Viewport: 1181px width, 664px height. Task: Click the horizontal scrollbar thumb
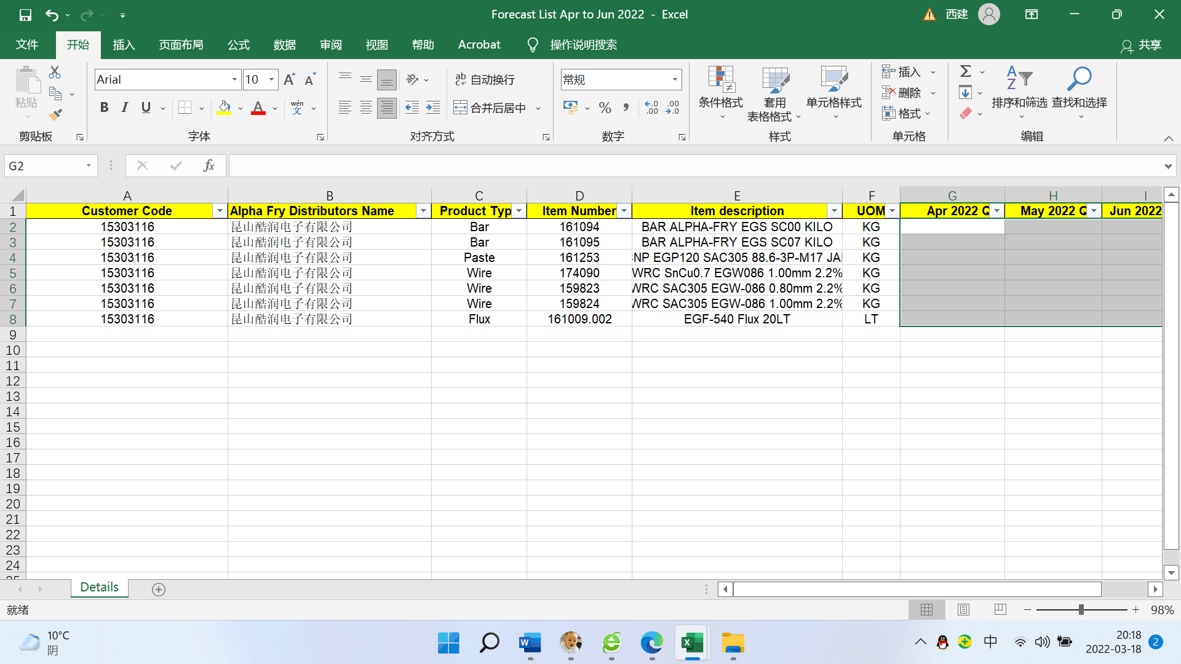917,589
